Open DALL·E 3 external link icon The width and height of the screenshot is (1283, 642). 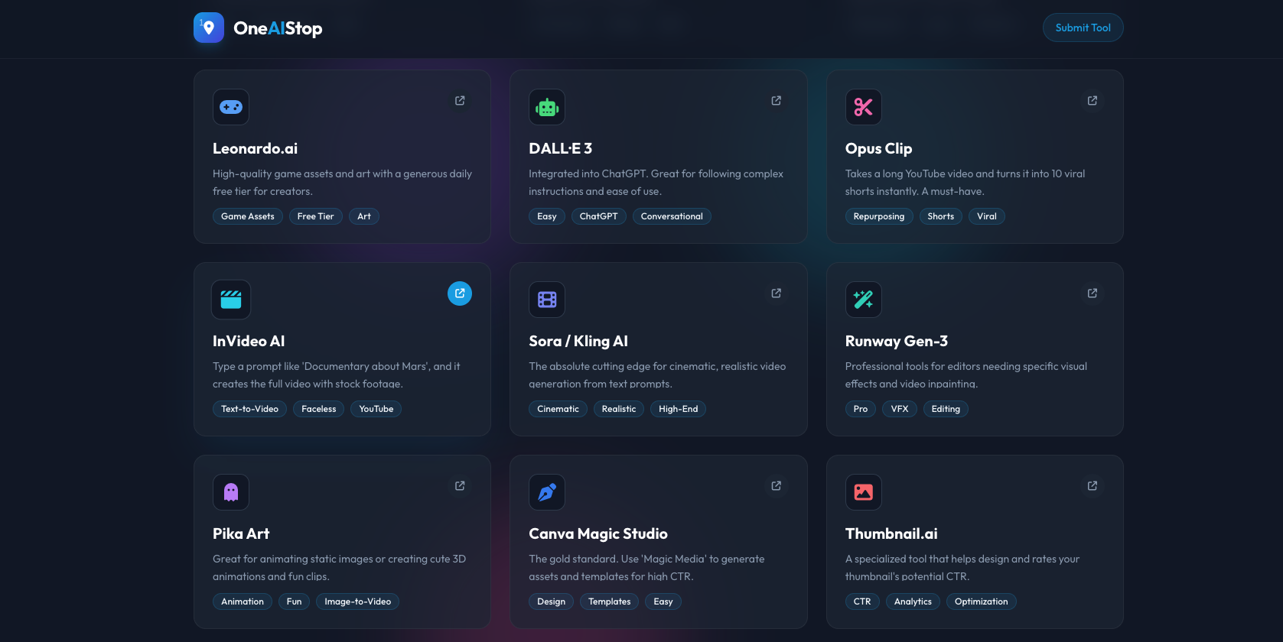coord(777,101)
